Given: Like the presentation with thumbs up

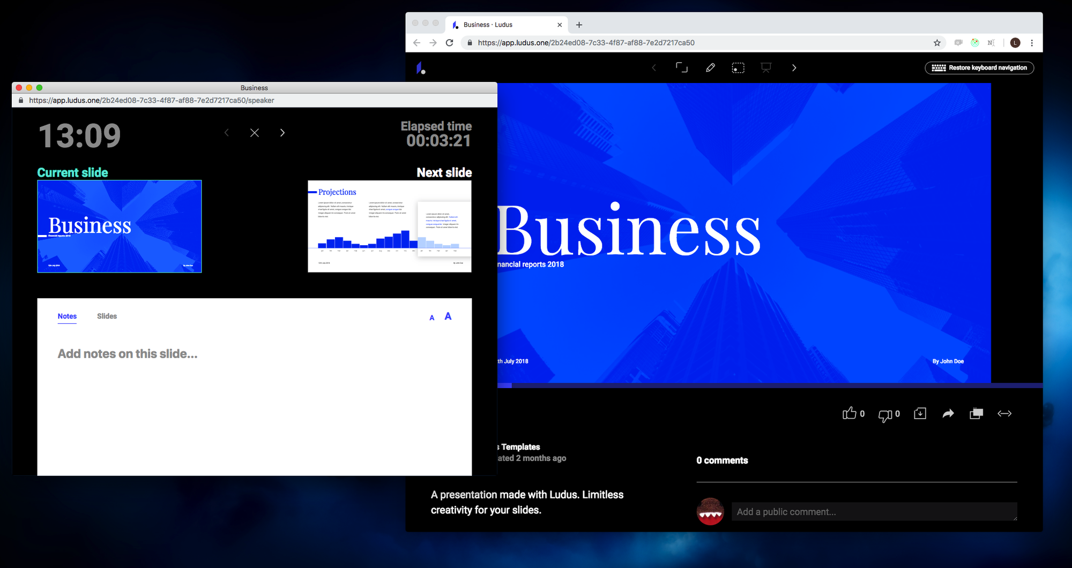Looking at the screenshot, I should coord(850,413).
